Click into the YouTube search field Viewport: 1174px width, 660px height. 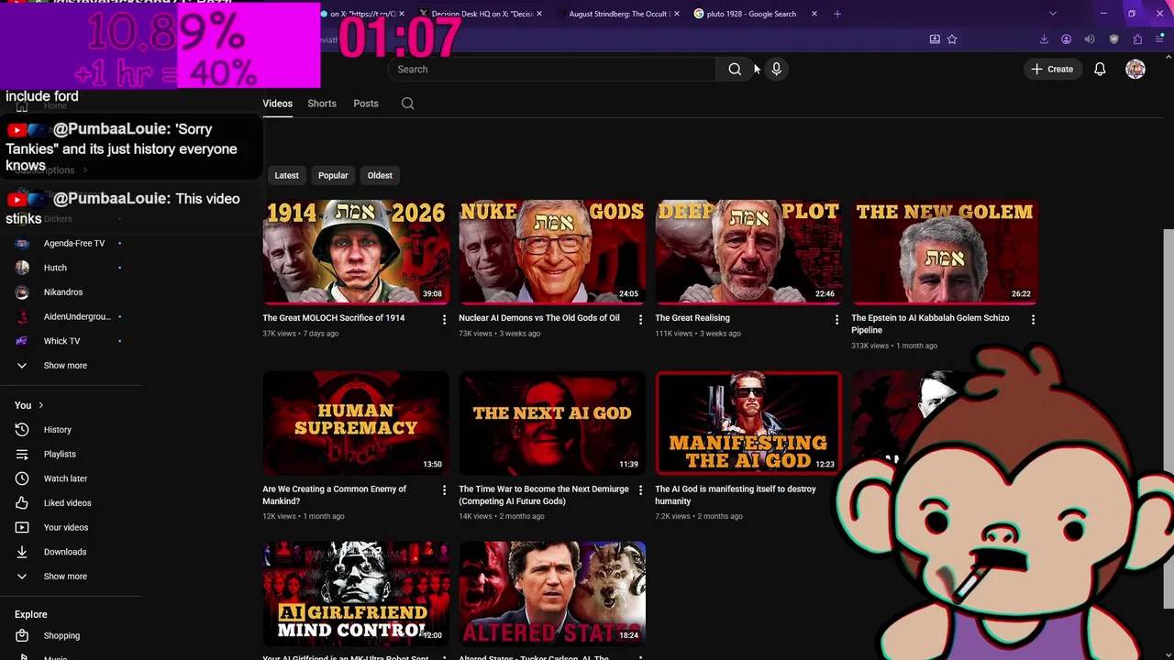coord(551,69)
